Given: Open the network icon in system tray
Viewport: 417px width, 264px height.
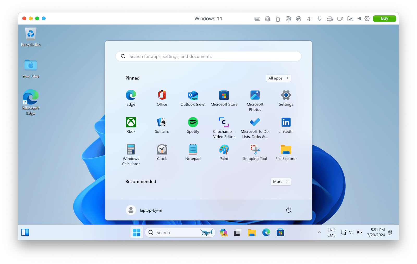Looking at the screenshot, I should click(344, 232).
